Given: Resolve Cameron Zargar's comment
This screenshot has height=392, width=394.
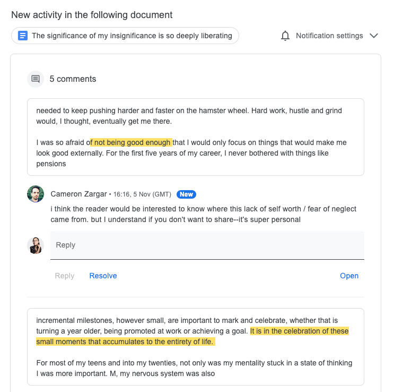Looking at the screenshot, I should coord(103,276).
